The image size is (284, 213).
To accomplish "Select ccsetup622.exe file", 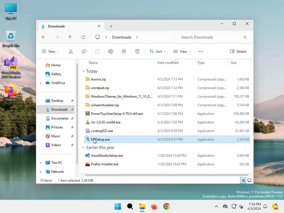I will (x=167, y=131).
